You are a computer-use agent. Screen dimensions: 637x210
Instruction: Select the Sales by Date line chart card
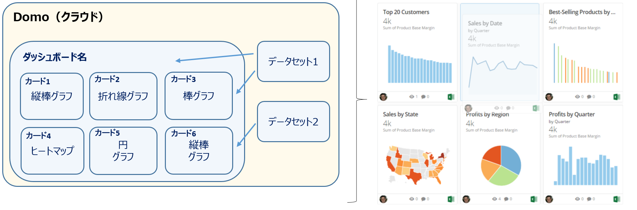click(500, 52)
